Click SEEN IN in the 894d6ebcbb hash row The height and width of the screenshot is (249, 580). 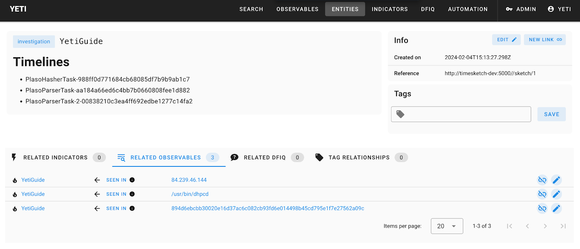point(116,208)
